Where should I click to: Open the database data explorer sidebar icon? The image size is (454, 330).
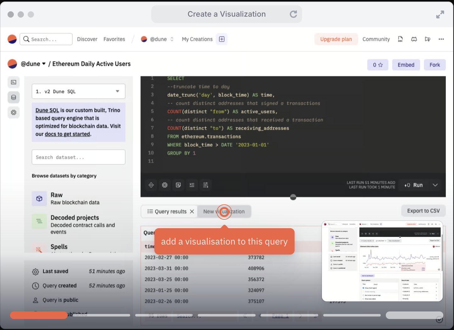[14, 97]
